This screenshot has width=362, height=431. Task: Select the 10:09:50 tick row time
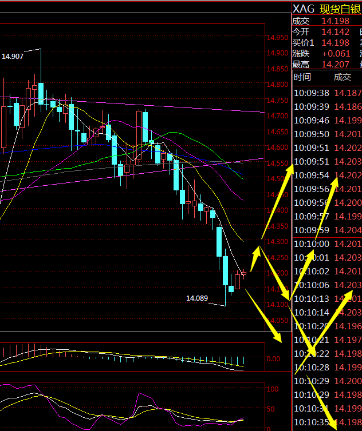tap(312, 134)
